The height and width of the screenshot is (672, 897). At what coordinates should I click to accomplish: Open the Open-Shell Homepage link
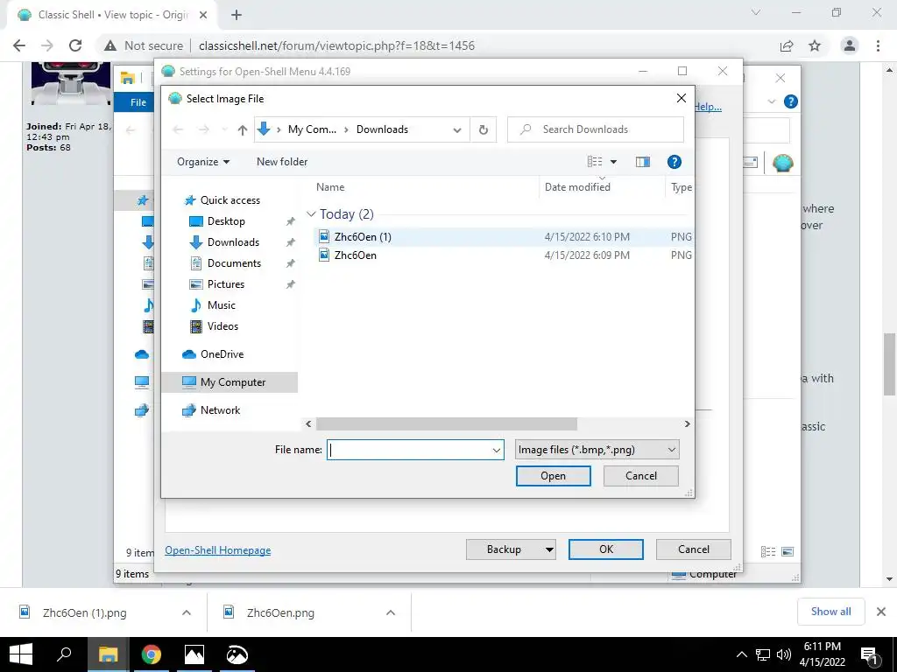coord(218,550)
